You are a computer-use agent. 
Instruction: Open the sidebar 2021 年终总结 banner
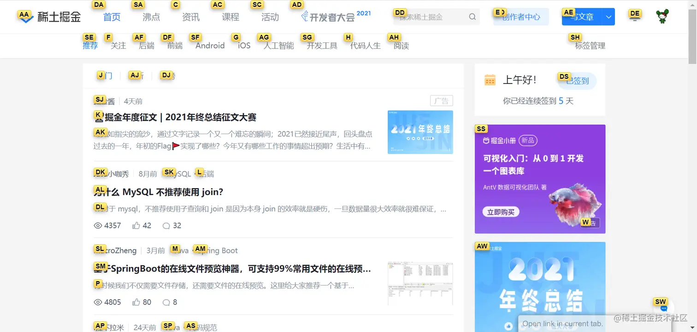point(540,287)
